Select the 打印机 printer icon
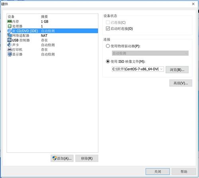 click(x=10, y=50)
